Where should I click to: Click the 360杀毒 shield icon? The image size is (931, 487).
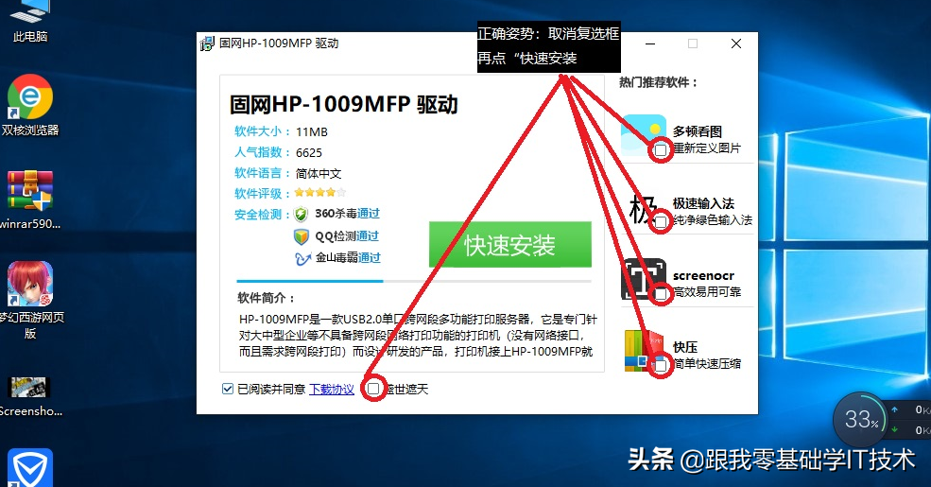[302, 214]
